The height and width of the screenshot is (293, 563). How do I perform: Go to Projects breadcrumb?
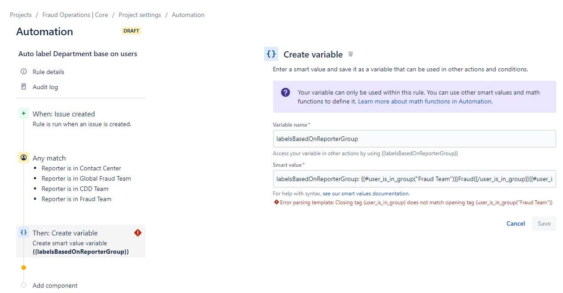pos(21,15)
